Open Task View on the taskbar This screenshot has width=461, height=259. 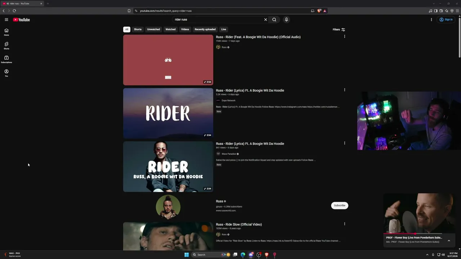[235, 255]
